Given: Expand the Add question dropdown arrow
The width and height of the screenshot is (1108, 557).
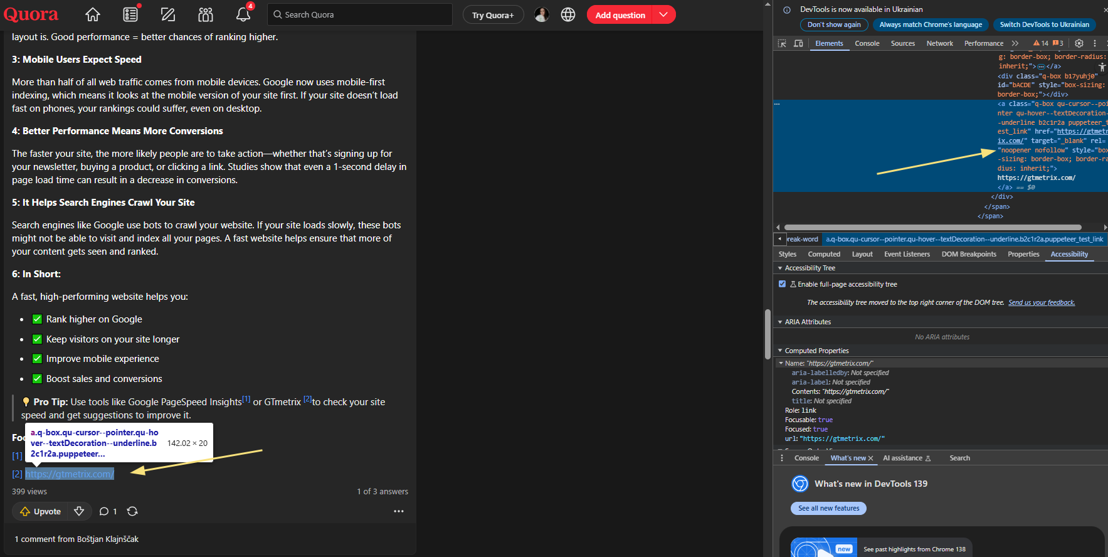Looking at the screenshot, I should 663,14.
